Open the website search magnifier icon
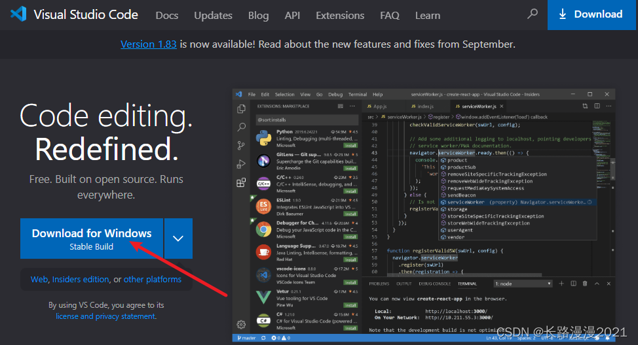 point(532,14)
